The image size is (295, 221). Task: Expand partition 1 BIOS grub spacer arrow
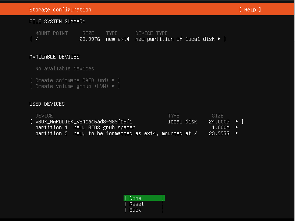coord(237,127)
